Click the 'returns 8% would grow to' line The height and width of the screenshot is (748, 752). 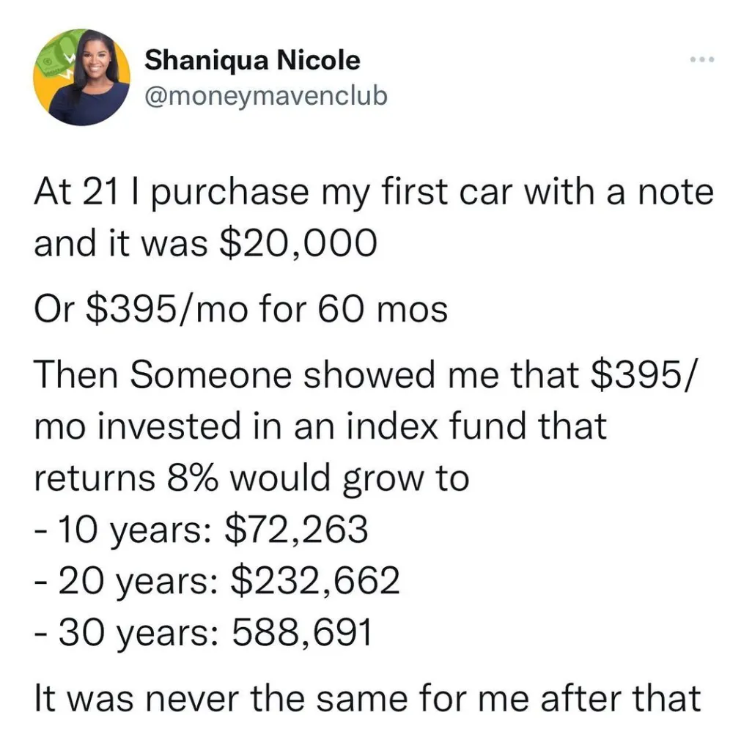[251, 478]
